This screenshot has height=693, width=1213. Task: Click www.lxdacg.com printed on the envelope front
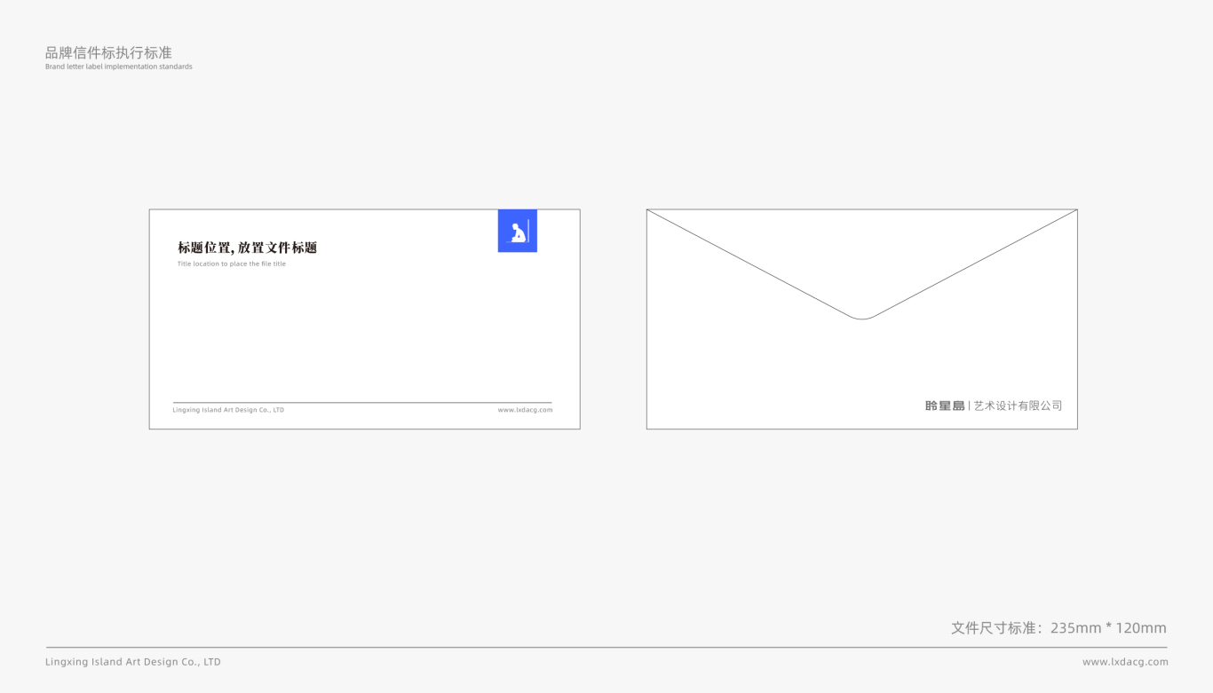tap(525, 410)
